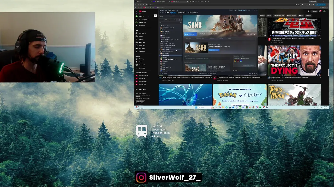Image resolution: width=334 pixels, height=187 pixels.
Task: Click Steam library sort ascending icon
Action: [x=177, y=20]
